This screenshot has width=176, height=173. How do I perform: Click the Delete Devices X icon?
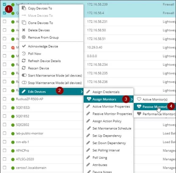tap(24, 30)
